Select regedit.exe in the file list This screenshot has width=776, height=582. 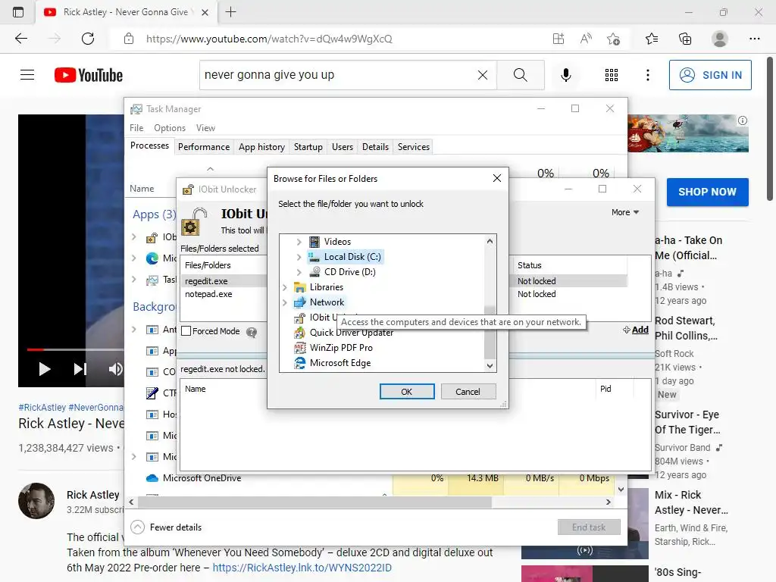206,281
